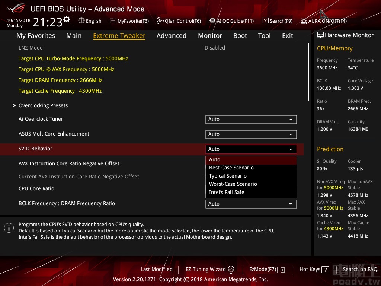Switch to the Advanced tab

point(171,36)
